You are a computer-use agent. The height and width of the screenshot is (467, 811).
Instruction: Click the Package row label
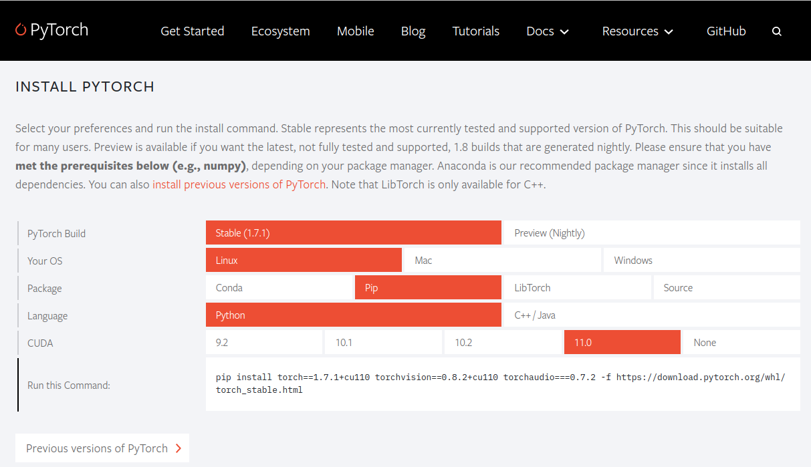pyautogui.click(x=44, y=289)
